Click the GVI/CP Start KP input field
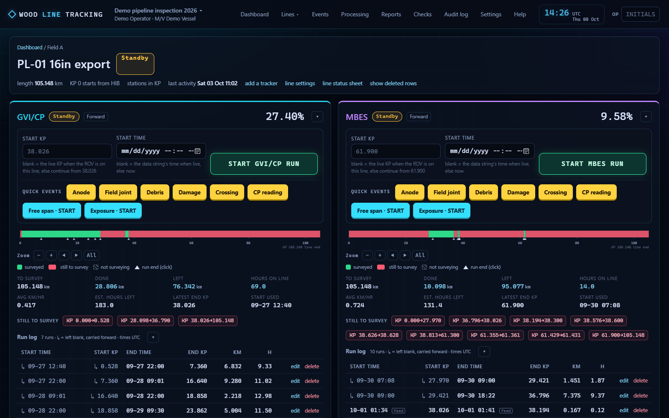This screenshot has height=418, width=669. [x=67, y=151]
